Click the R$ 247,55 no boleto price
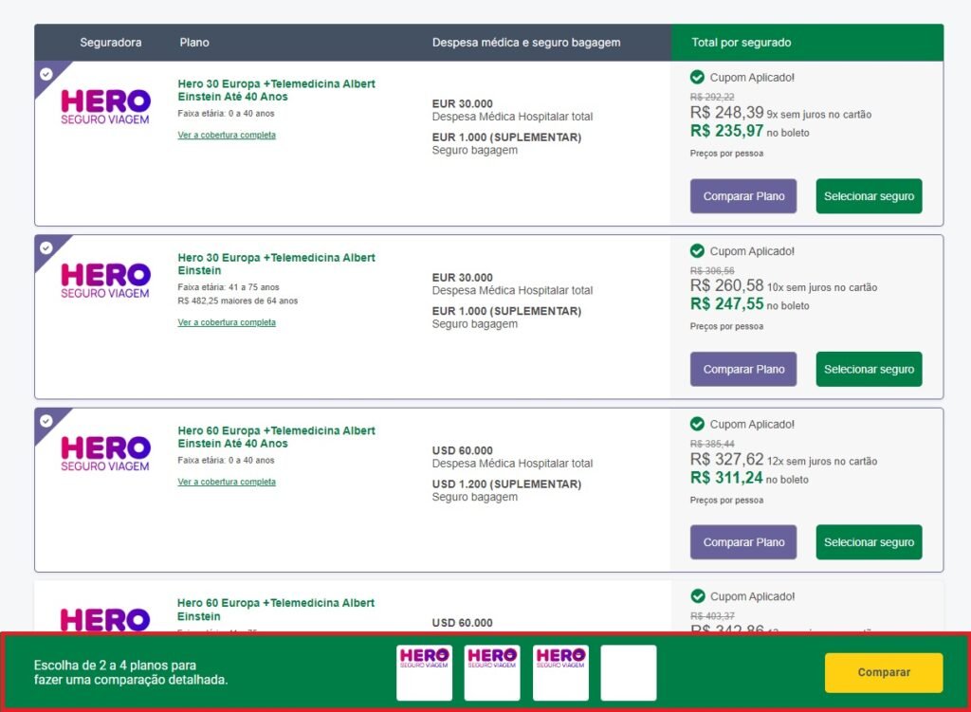 [749, 304]
